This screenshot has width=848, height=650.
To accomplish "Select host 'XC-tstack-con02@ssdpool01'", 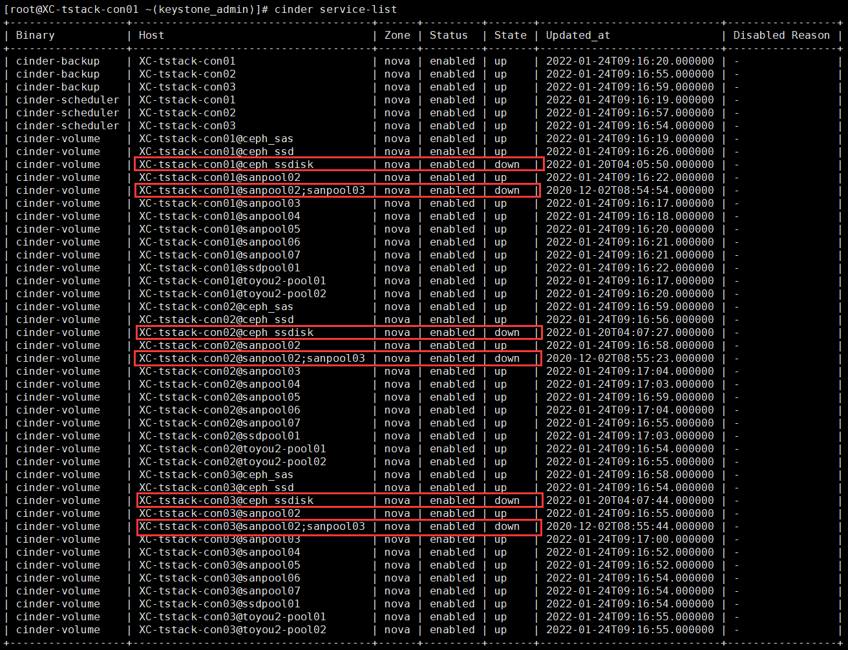I will pyautogui.click(x=219, y=436).
